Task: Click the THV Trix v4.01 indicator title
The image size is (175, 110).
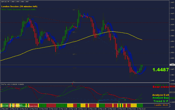Action: point(12,84)
